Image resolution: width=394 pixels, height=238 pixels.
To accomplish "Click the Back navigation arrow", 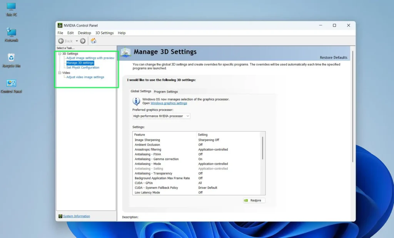I will pos(61,41).
